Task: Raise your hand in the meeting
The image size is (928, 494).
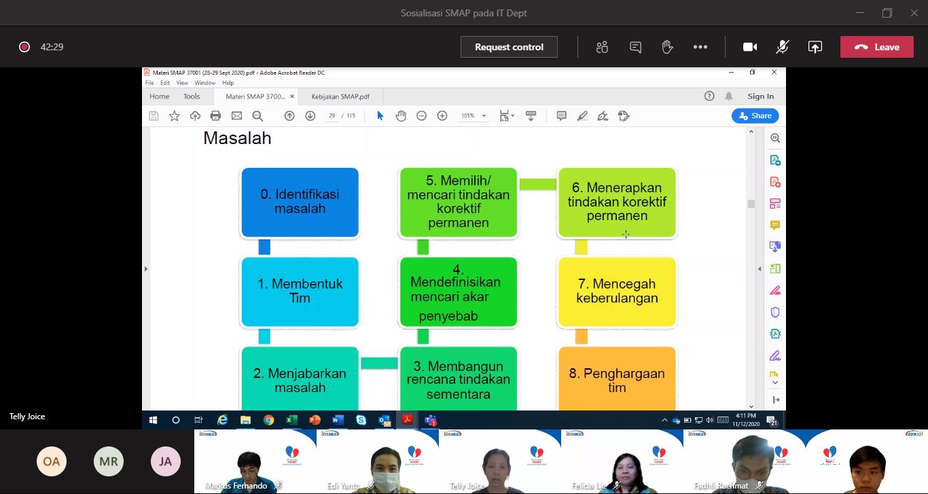Action: (x=667, y=47)
